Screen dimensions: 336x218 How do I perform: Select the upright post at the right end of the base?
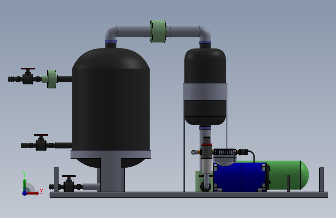(321, 180)
